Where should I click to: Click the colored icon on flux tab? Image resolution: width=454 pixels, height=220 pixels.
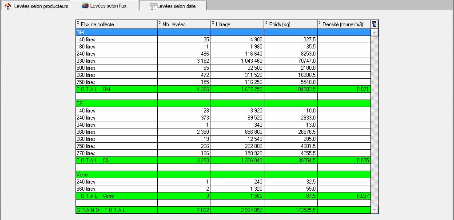(x=85, y=6)
